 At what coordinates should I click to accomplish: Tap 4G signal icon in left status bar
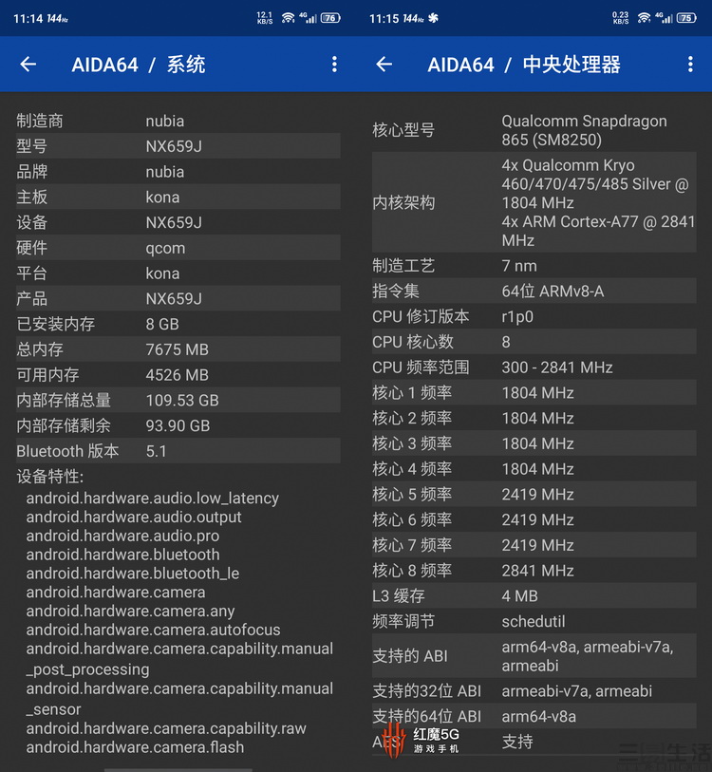point(308,18)
